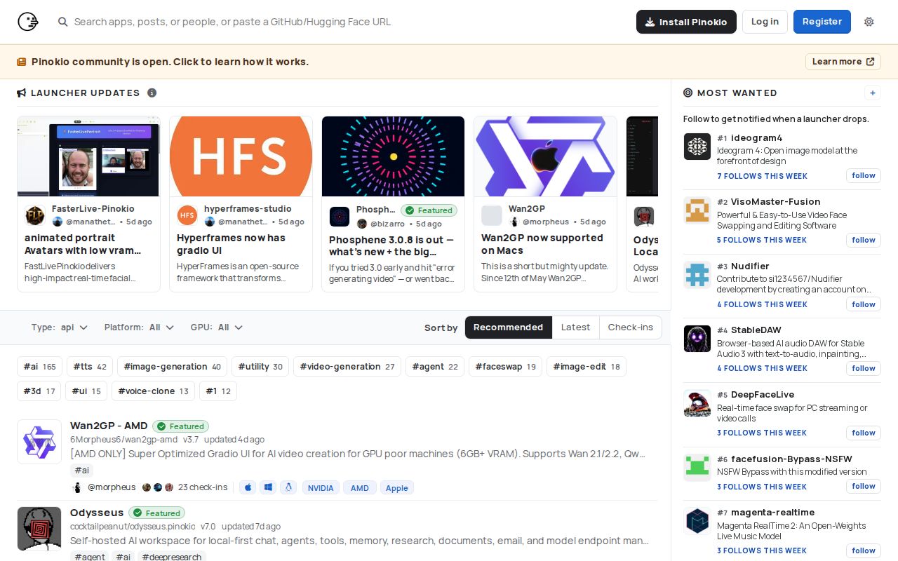
Task: Follow the Nudifier launcher
Action: click(864, 304)
